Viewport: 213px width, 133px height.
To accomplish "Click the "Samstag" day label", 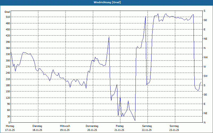I will [147, 126].
